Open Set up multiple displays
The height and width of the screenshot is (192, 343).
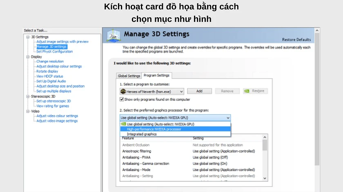54,91
